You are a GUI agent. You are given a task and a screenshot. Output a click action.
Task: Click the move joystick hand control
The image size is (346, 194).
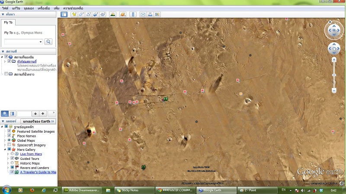click(x=334, y=48)
